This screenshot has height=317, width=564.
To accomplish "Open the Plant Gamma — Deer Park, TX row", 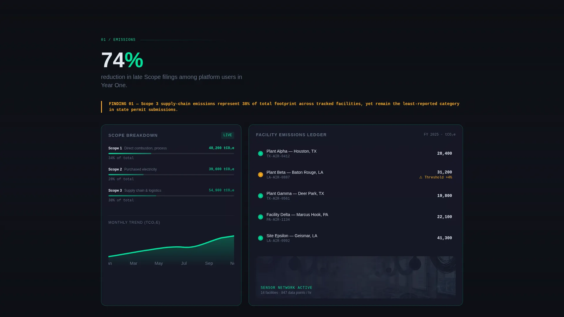I will click(x=356, y=196).
